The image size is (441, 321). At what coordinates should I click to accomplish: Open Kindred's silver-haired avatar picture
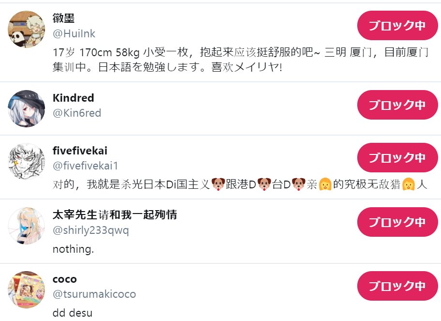tap(26, 108)
